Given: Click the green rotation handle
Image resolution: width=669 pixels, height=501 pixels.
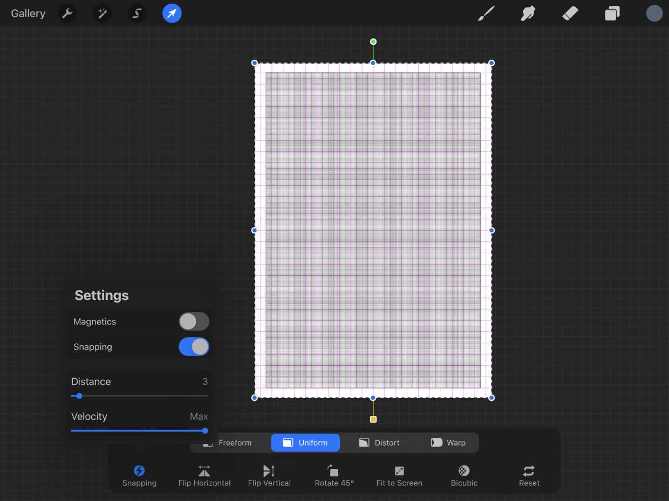Looking at the screenshot, I should [x=373, y=42].
